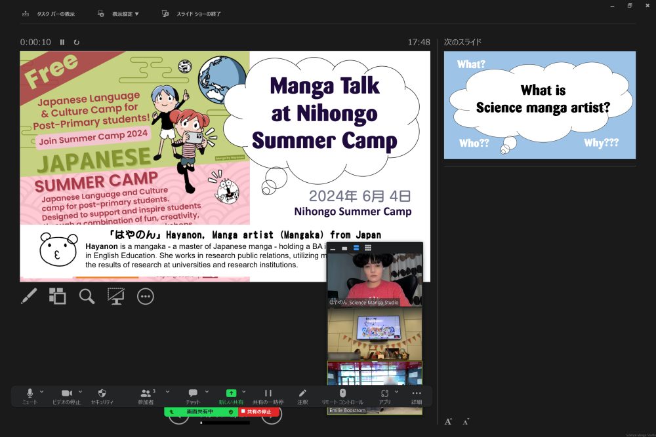
Task: Click the zoom into slide magnifier
Action: (x=87, y=297)
